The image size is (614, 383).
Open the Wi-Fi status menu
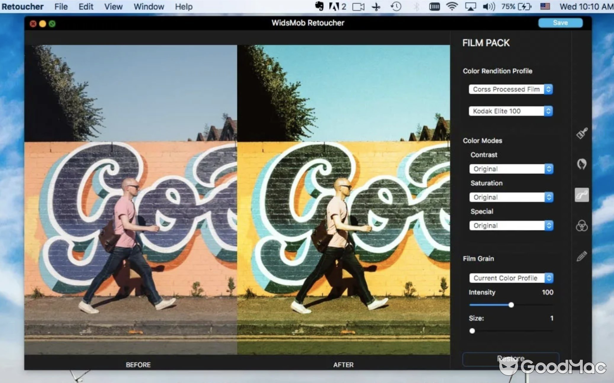(451, 6)
